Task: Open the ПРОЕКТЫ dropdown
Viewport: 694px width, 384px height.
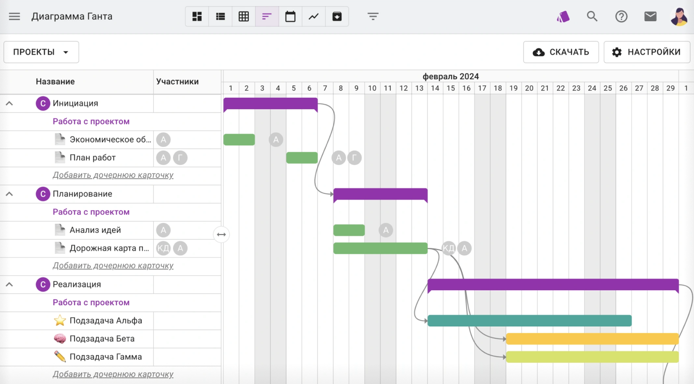Action: [41, 52]
